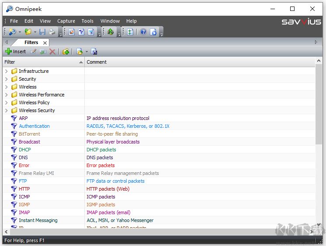This screenshot has height=246, width=326.
Task: Expand the Infrastructure folder
Action: click(7, 71)
